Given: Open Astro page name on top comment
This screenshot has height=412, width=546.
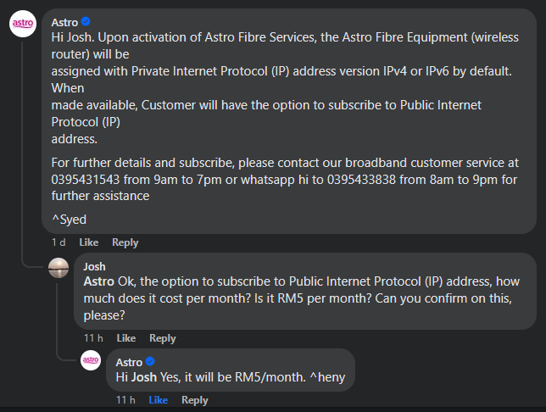Looking at the screenshot, I should point(64,21).
